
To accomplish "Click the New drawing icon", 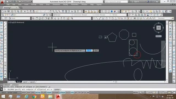I will coord(2,11).
